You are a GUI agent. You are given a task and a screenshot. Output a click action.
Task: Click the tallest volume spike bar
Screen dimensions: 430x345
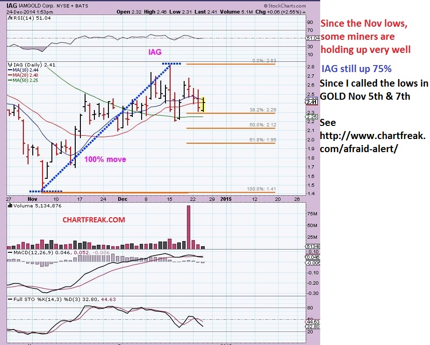(x=188, y=227)
